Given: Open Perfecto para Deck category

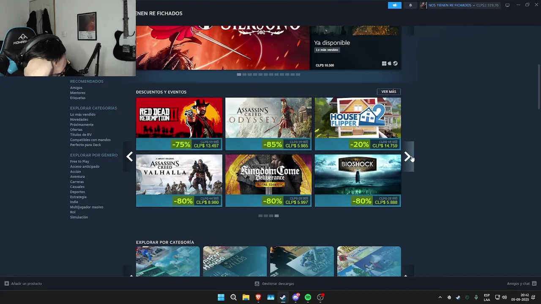Looking at the screenshot, I should [85, 145].
